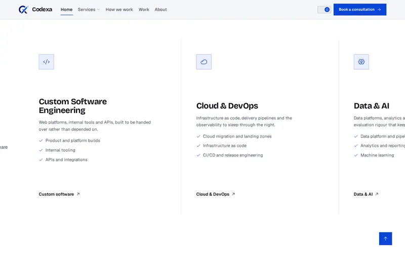
Task: Select the Infrastructure as code list item
Action: click(225, 146)
